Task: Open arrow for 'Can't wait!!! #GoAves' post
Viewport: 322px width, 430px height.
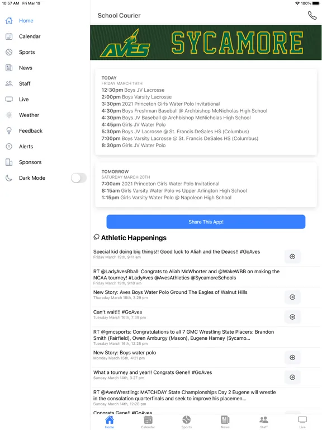Action: click(292, 317)
